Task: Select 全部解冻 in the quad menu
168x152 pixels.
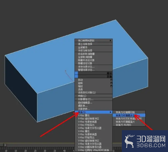Action: [94, 47]
